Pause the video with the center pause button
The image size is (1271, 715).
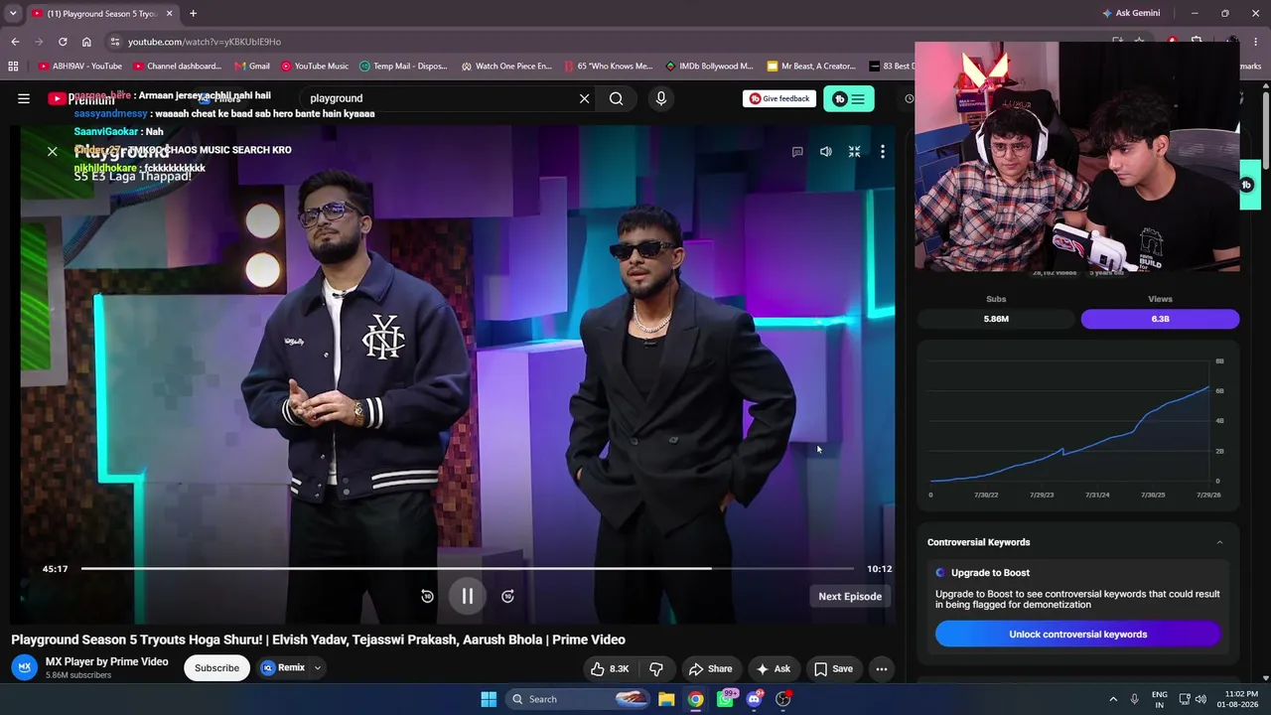468,596
